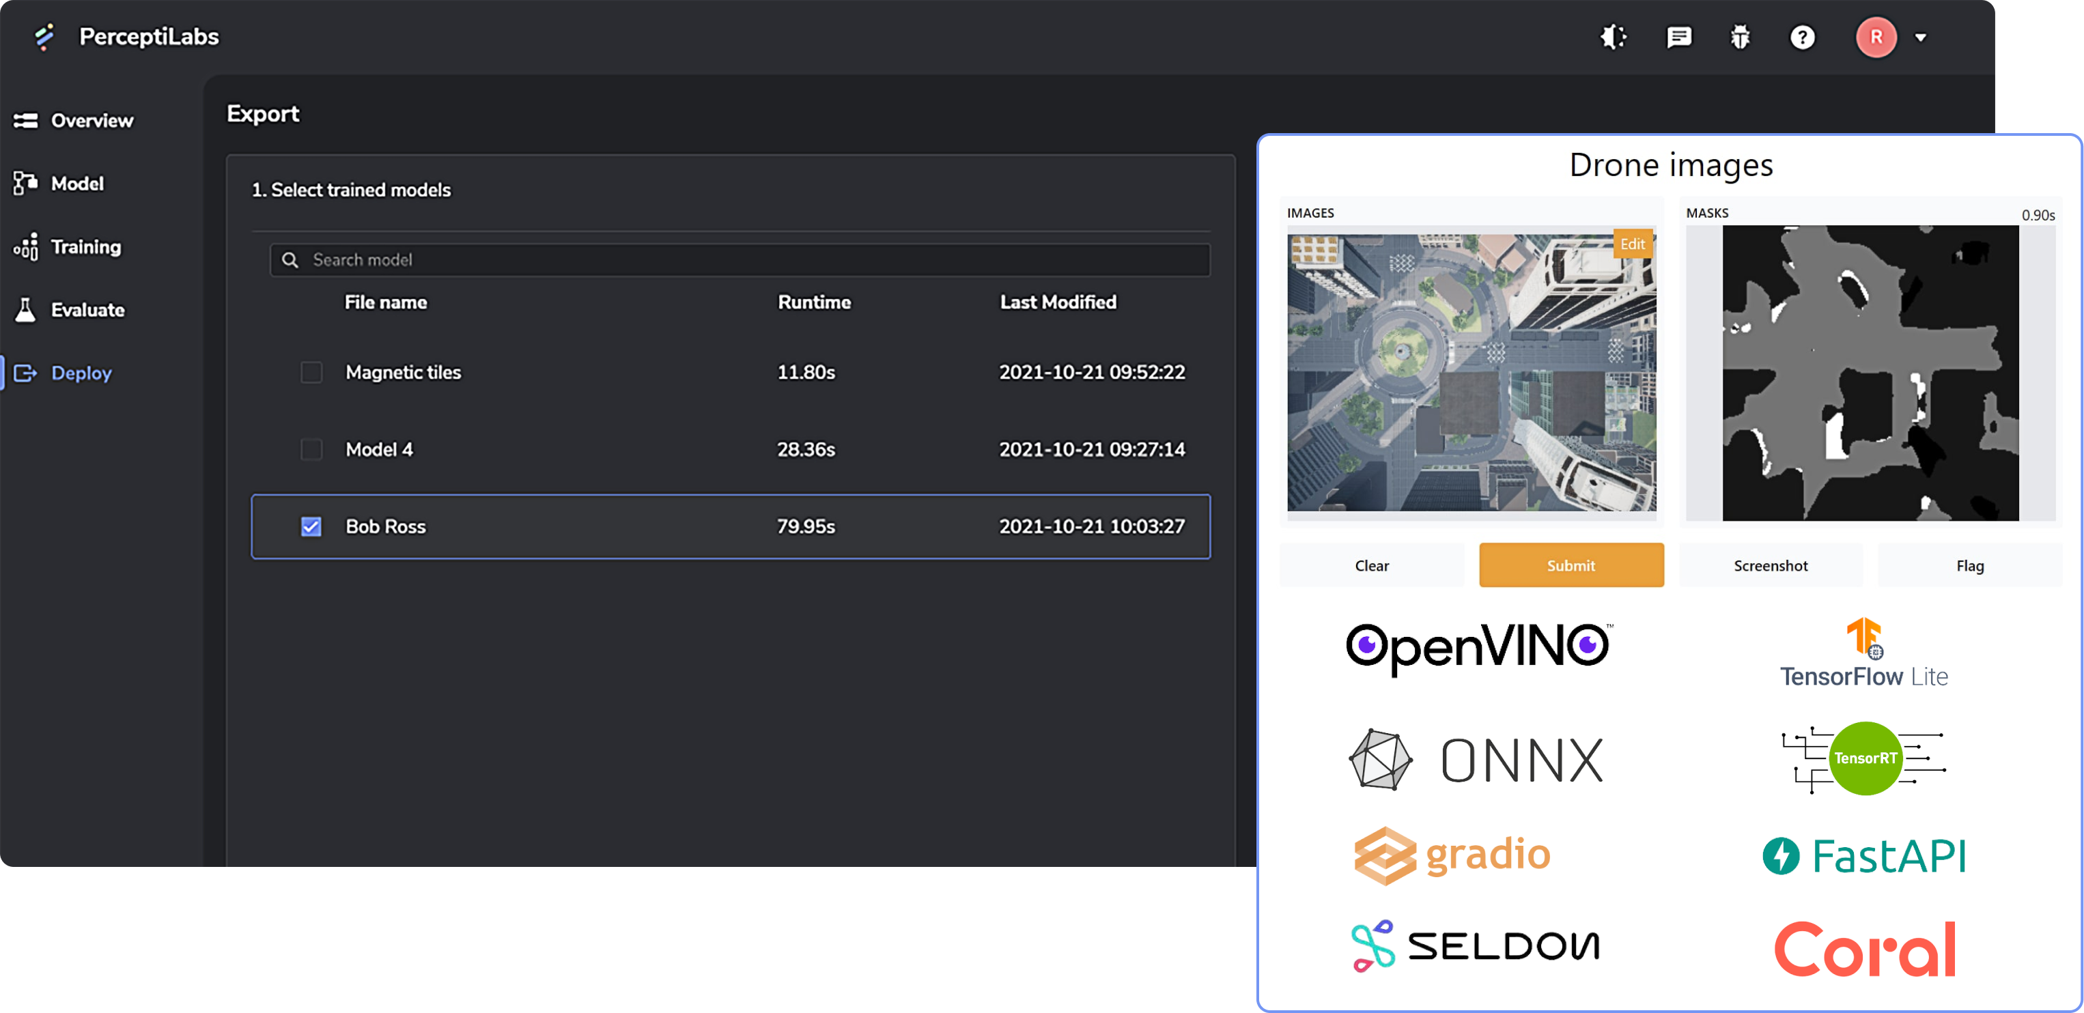
Task: Click the Edit button on the image
Action: pyautogui.click(x=1632, y=243)
